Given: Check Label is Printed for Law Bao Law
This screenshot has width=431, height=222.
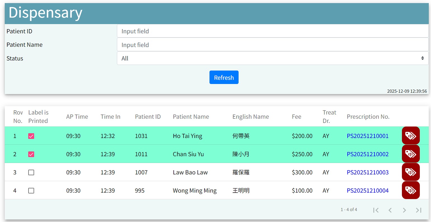Looking at the screenshot, I should point(31,172).
